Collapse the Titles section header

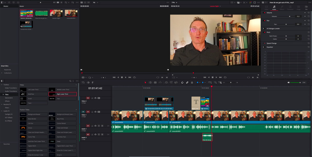tap(76, 85)
